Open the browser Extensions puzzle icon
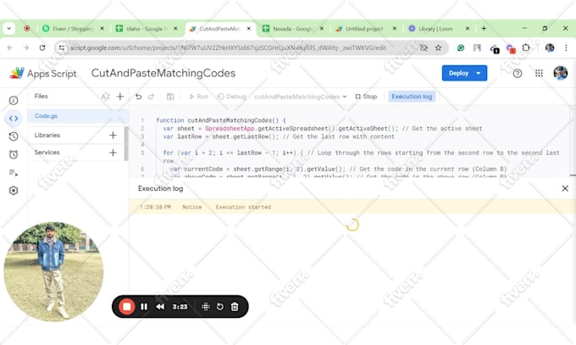Viewport: 576px width, 345px height. click(x=526, y=47)
